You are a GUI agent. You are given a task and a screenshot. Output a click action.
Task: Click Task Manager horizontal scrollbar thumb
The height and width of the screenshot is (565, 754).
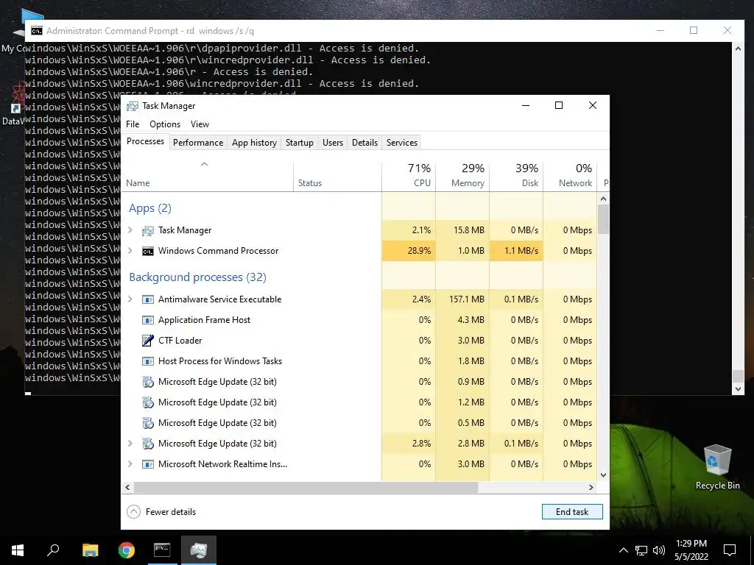(306, 487)
